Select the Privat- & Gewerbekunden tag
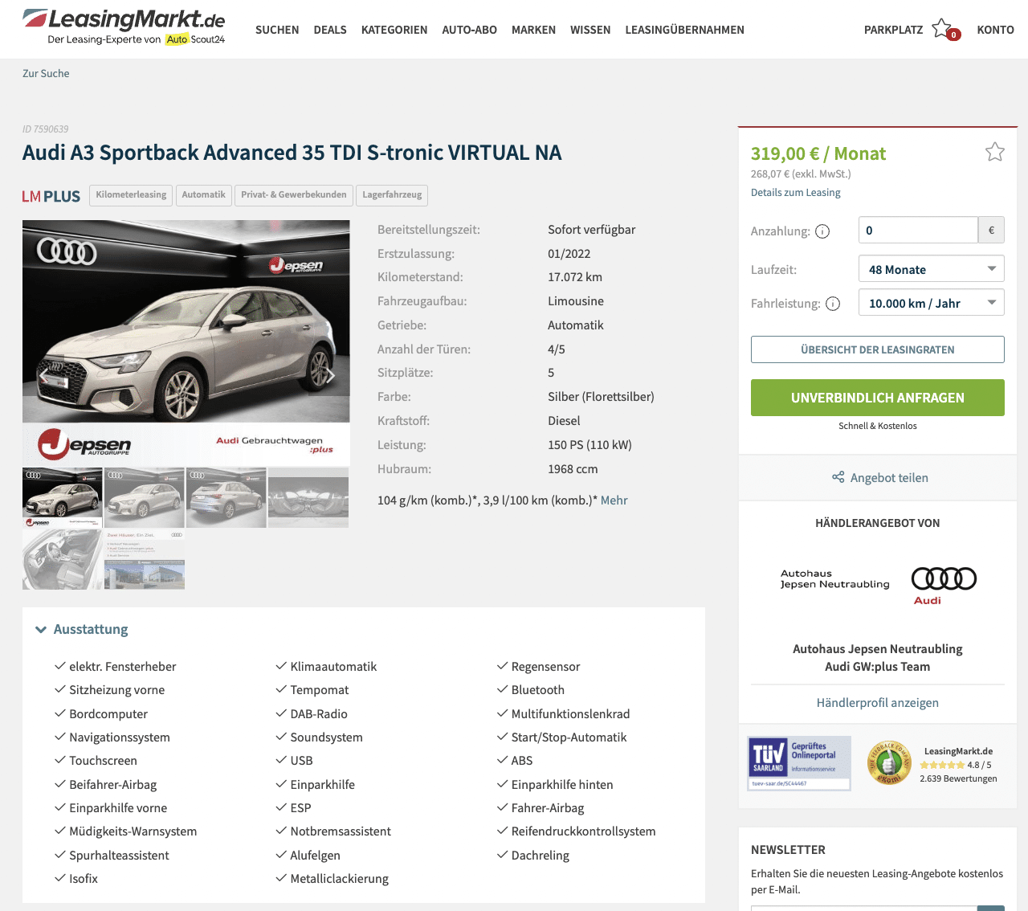Image resolution: width=1028 pixels, height=911 pixels. (294, 195)
